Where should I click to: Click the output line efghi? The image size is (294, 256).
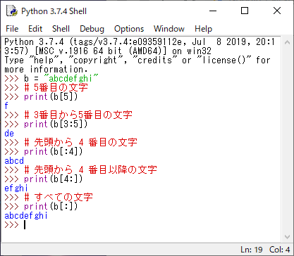16,188
